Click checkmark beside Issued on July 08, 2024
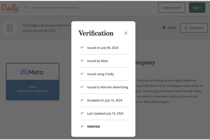The height and width of the screenshot is (140, 210). [82, 48]
